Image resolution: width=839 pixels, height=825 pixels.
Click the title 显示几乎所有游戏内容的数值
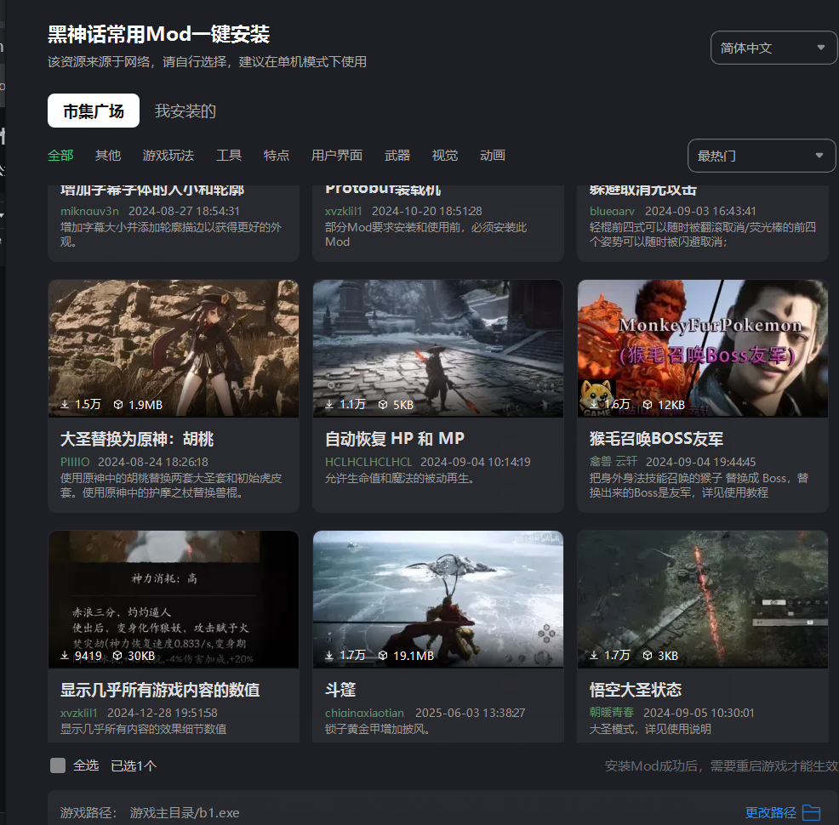tap(160, 690)
